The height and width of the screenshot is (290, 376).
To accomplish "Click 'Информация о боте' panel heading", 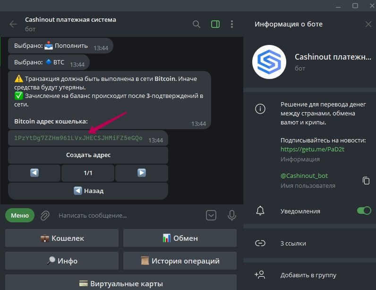I will (289, 24).
